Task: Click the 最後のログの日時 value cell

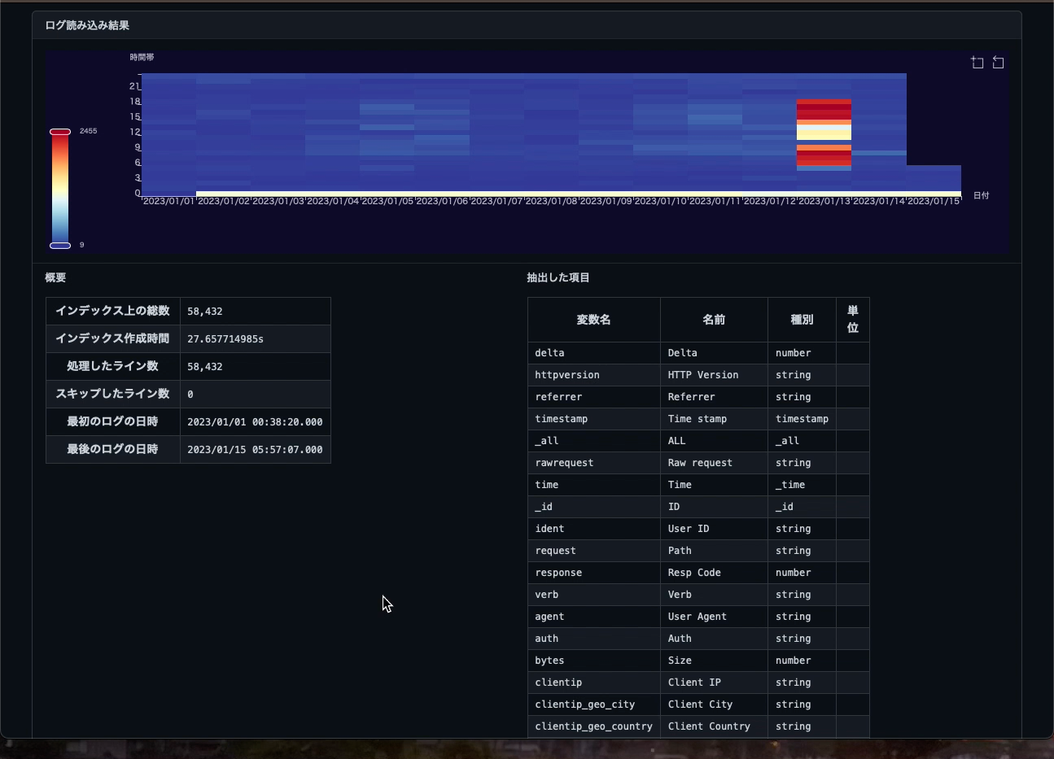Action: [x=255, y=449]
